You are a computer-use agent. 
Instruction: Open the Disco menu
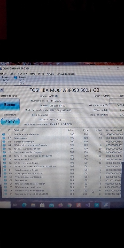click(x=41, y=74)
